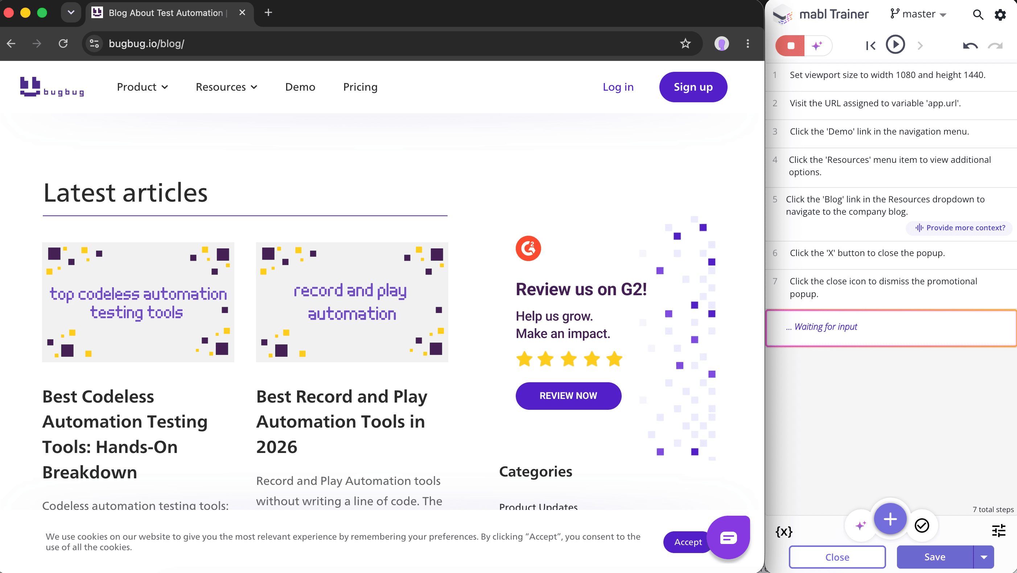Add an assertion with the checkmark icon
Viewport: 1017px width, 573px height.
click(x=922, y=525)
